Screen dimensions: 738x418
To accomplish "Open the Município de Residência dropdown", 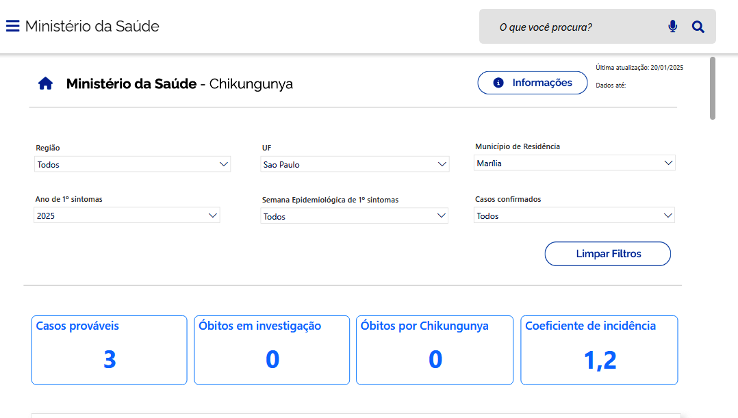I will coord(574,163).
